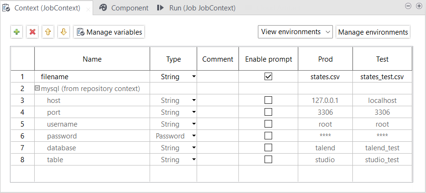This screenshot has width=426, height=193.
Task: Click the Run tab play icon
Action: (161, 8)
